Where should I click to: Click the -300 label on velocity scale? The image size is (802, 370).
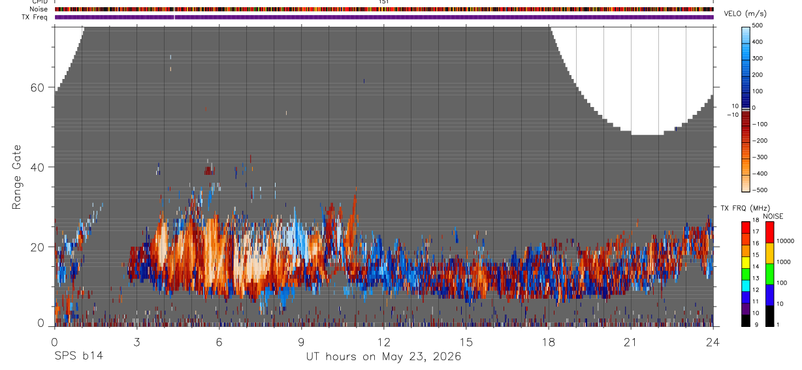pos(761,157)
